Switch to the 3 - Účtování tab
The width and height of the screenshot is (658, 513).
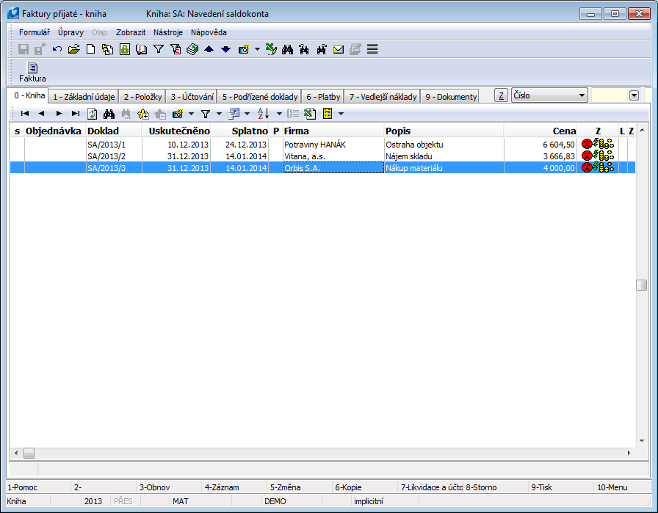[192, 96]
